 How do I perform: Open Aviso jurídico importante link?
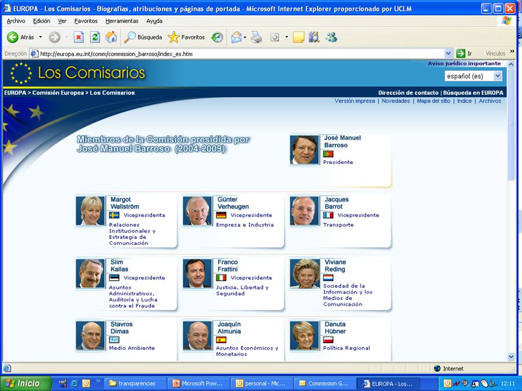click(464, 64)
